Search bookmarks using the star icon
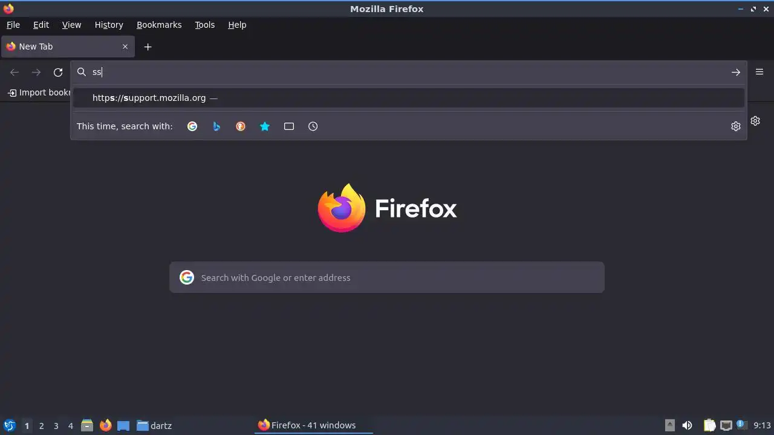774x435 pixels. [265, 126]
